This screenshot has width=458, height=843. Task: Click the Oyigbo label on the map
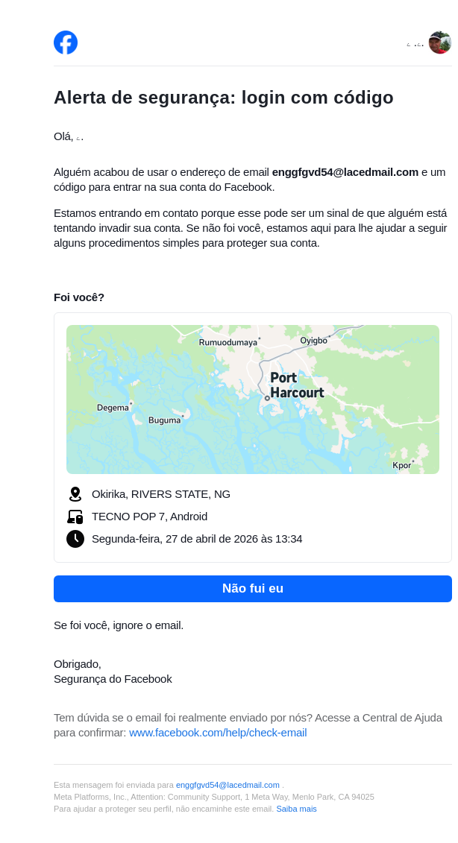(313, 341)
